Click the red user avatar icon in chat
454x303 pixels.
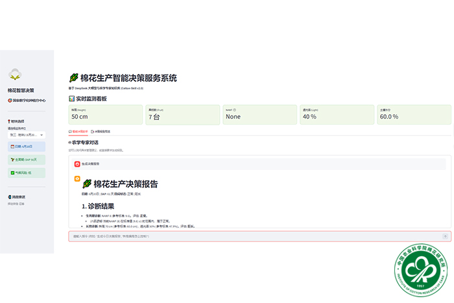77,164
